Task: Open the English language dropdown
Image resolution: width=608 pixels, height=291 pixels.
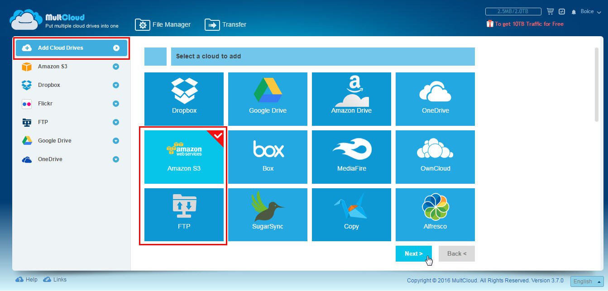Action: click(587, 281)
